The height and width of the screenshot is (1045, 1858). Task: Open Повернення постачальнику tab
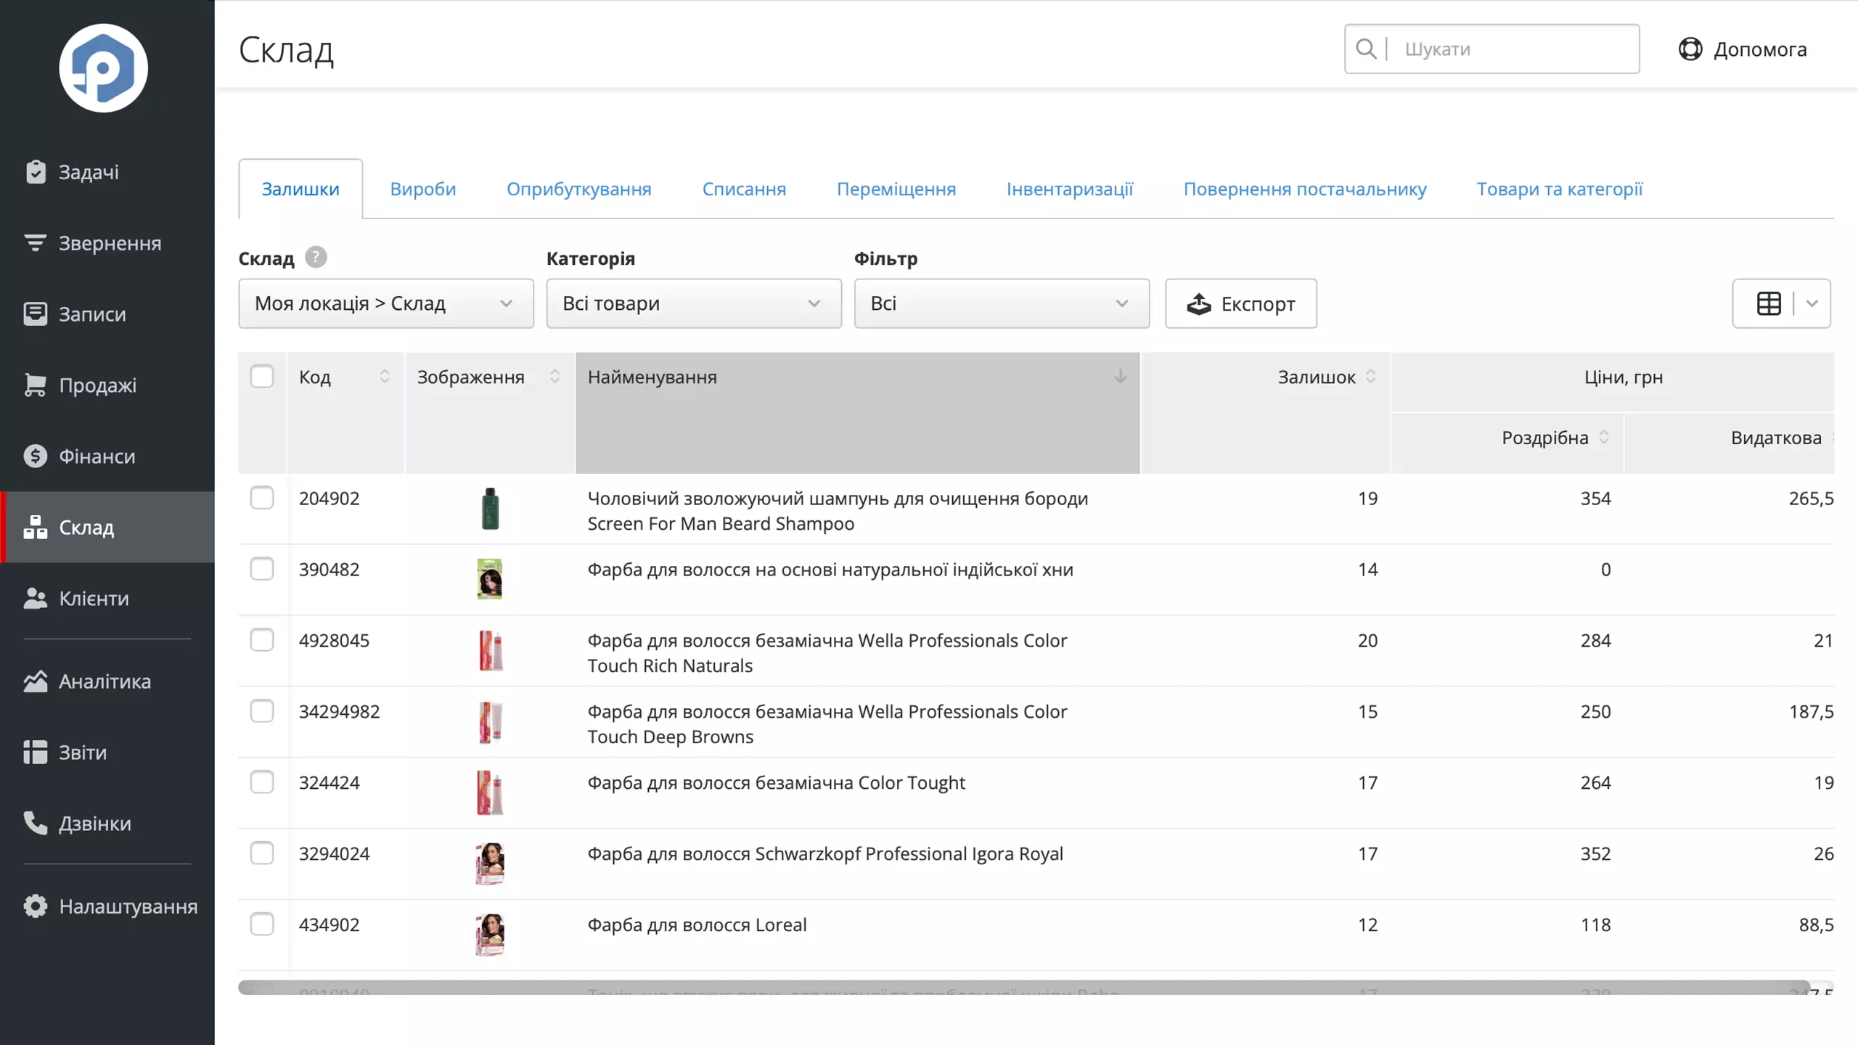1305,189
